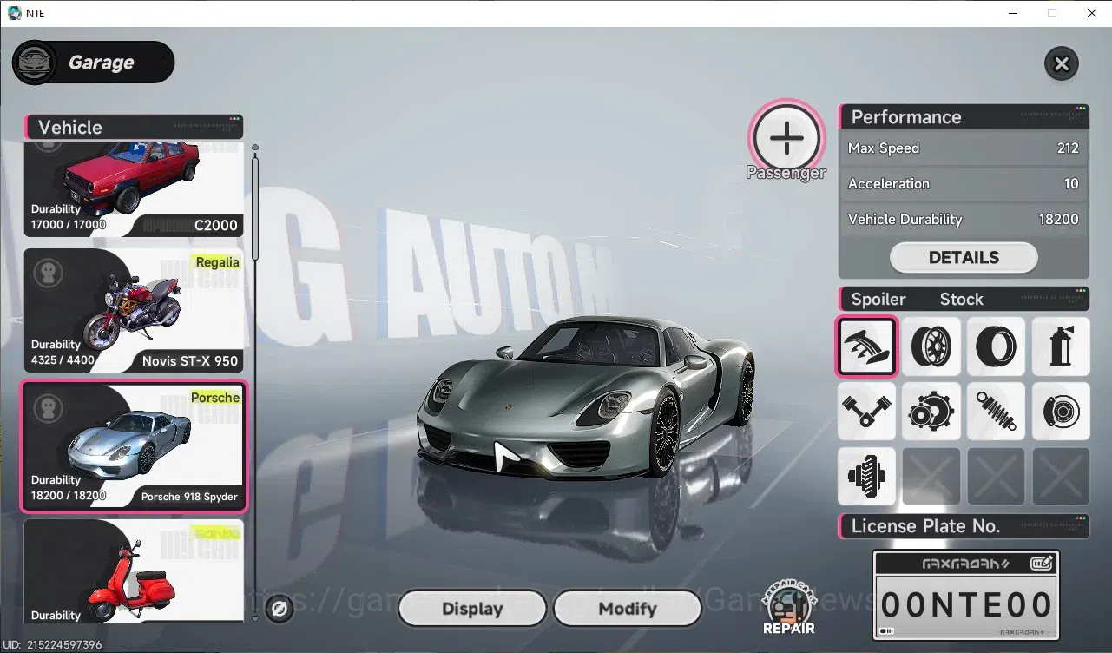Click the Max Speed 212 row

964,148
